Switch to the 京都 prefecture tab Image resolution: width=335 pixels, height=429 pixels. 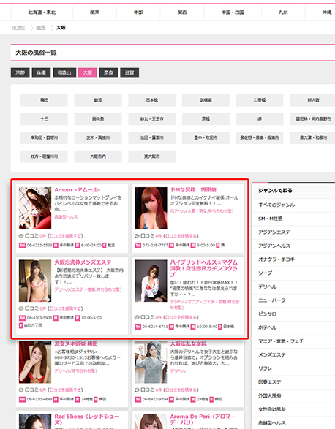[20, 73]
